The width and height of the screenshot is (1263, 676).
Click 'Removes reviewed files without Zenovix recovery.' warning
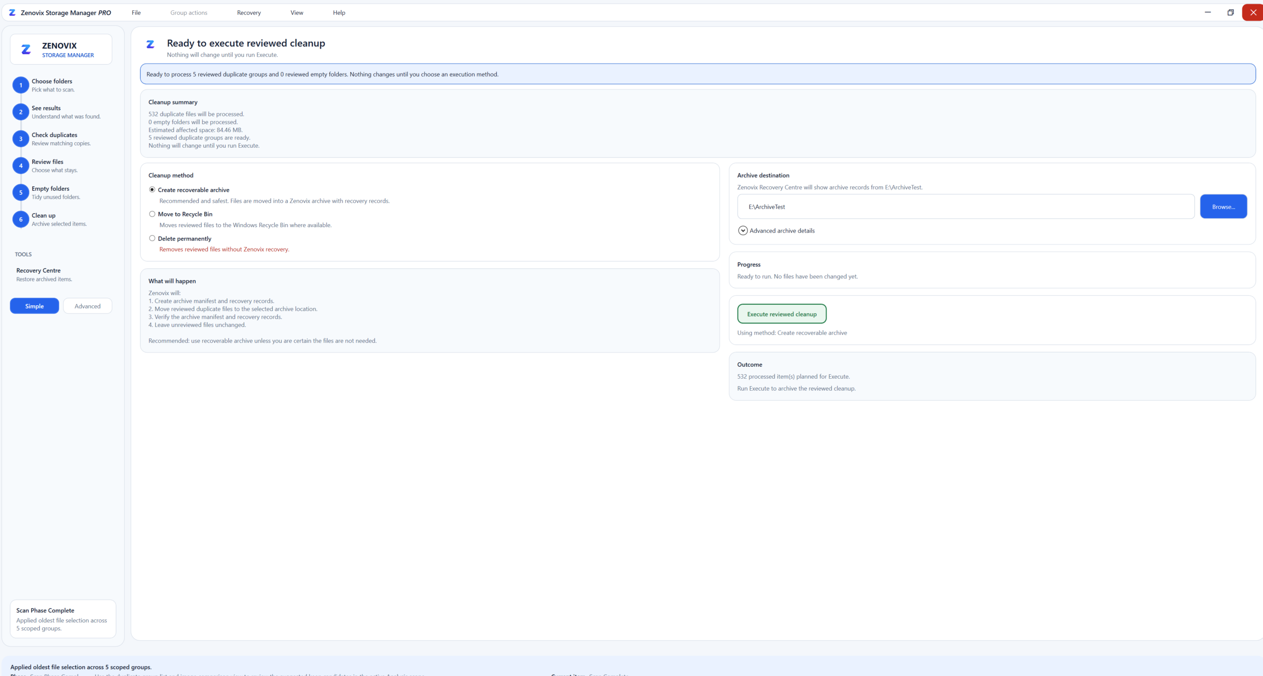[224, 250]
